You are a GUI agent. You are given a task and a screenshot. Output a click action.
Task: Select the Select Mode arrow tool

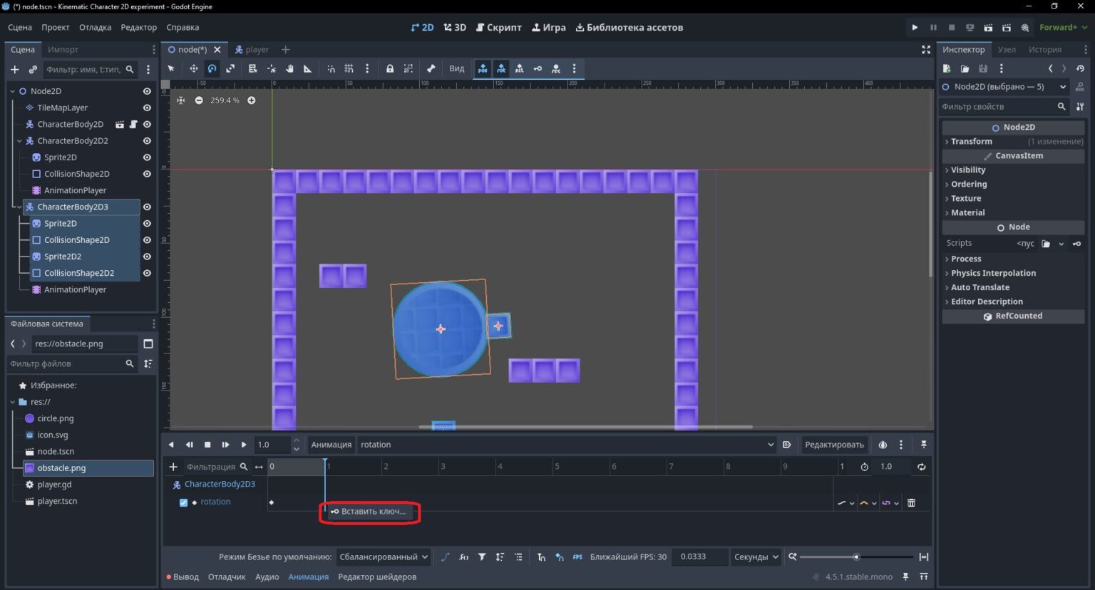tap(171, 68)
